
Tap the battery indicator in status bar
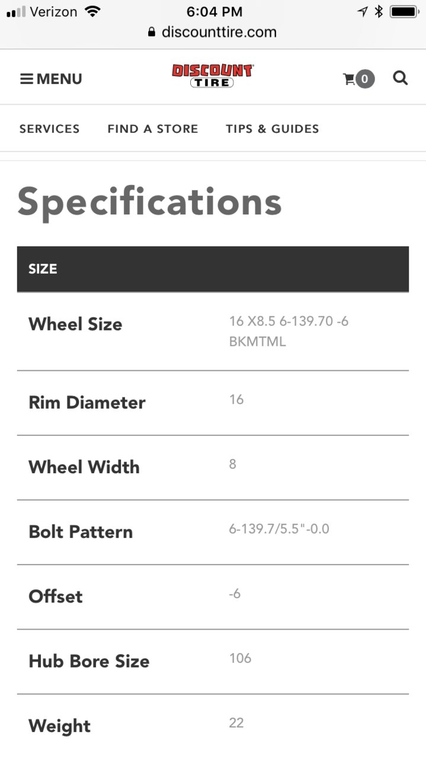point(405,11)
